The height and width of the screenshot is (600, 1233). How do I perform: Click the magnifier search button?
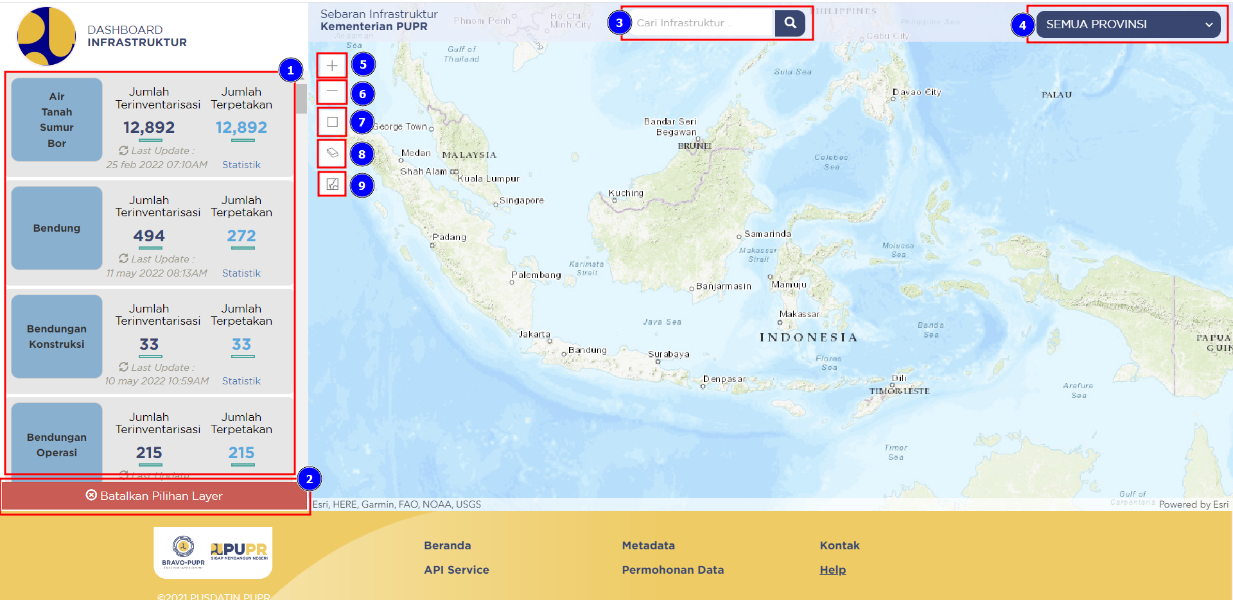(790, 23)
